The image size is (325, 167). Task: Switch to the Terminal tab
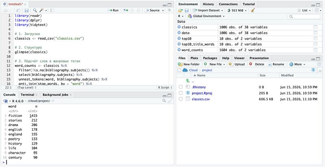pos(27,95)
